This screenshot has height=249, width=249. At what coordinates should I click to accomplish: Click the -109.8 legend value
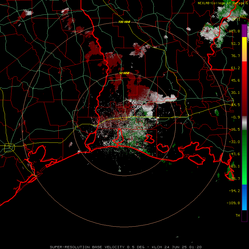tap(233, 203)
